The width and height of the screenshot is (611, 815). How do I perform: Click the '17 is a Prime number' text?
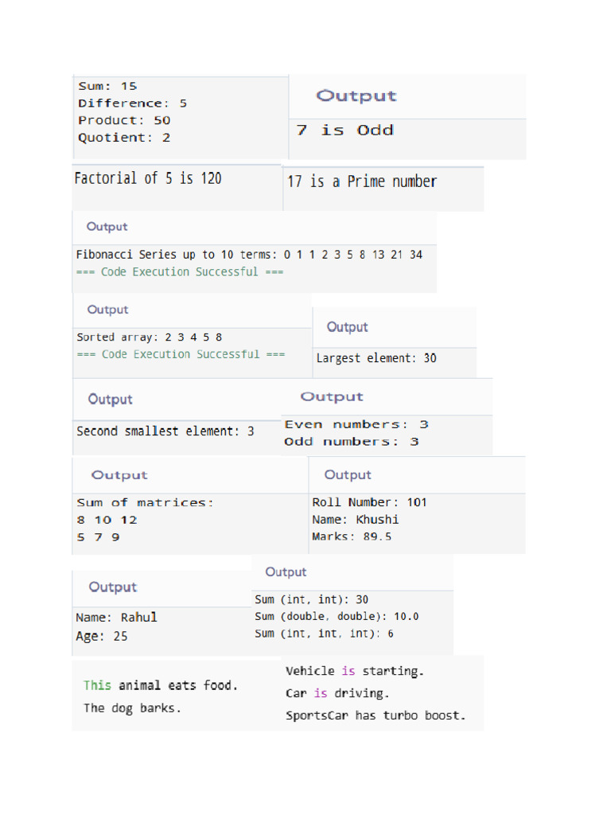[x=362, y=182]
